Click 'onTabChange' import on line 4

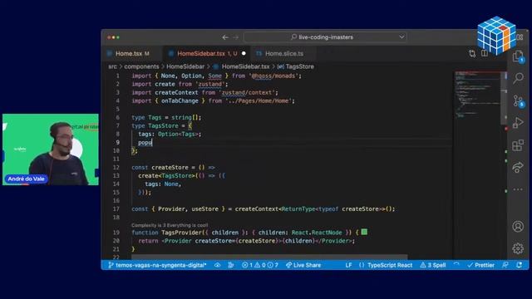pos(180,101)
